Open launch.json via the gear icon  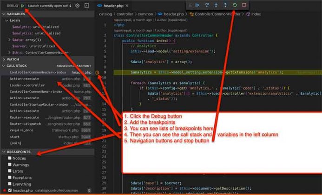point(78,6)
